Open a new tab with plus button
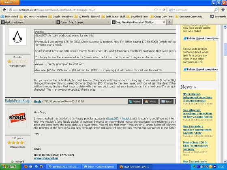Screen dimensions: 227x170 169,22
